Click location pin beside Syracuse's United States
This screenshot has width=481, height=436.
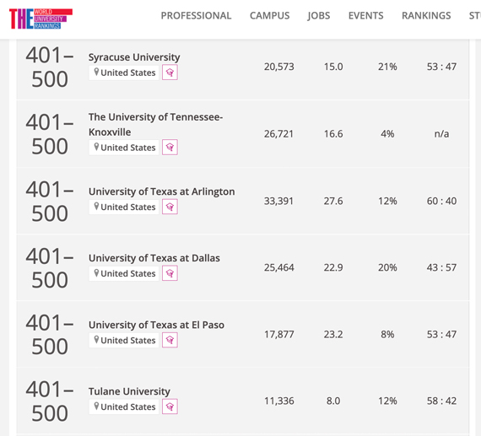pyautogui.click(x=96, y=72)
